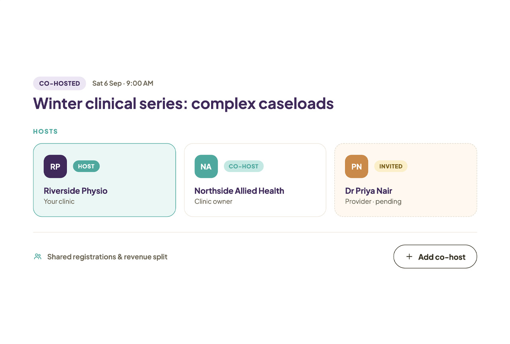Viewport: 510px width, 344px height.
Task: Click the Sat 6 Sep 9:00 AM date
Action: [123, 83]
